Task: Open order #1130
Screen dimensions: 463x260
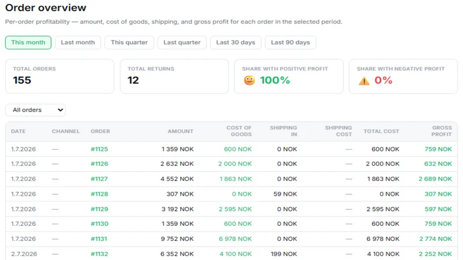Action: point(100,224)
